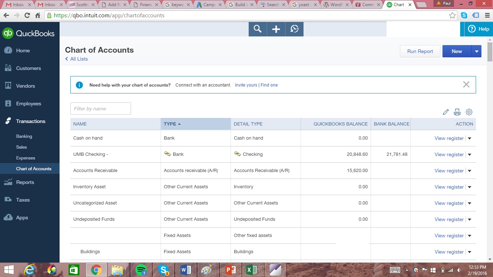
Task: Open the QuickBooks search icon
Action: [x=257, y=29]
